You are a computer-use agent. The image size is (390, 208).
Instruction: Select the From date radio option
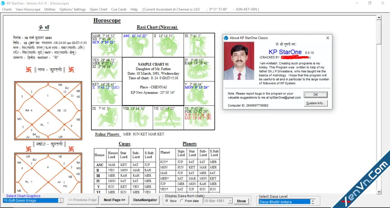pos(190,201)
